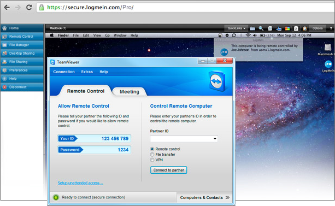Select Remote Control in the sidebar
The image size is (335, 206).
(x=22, y=37)
